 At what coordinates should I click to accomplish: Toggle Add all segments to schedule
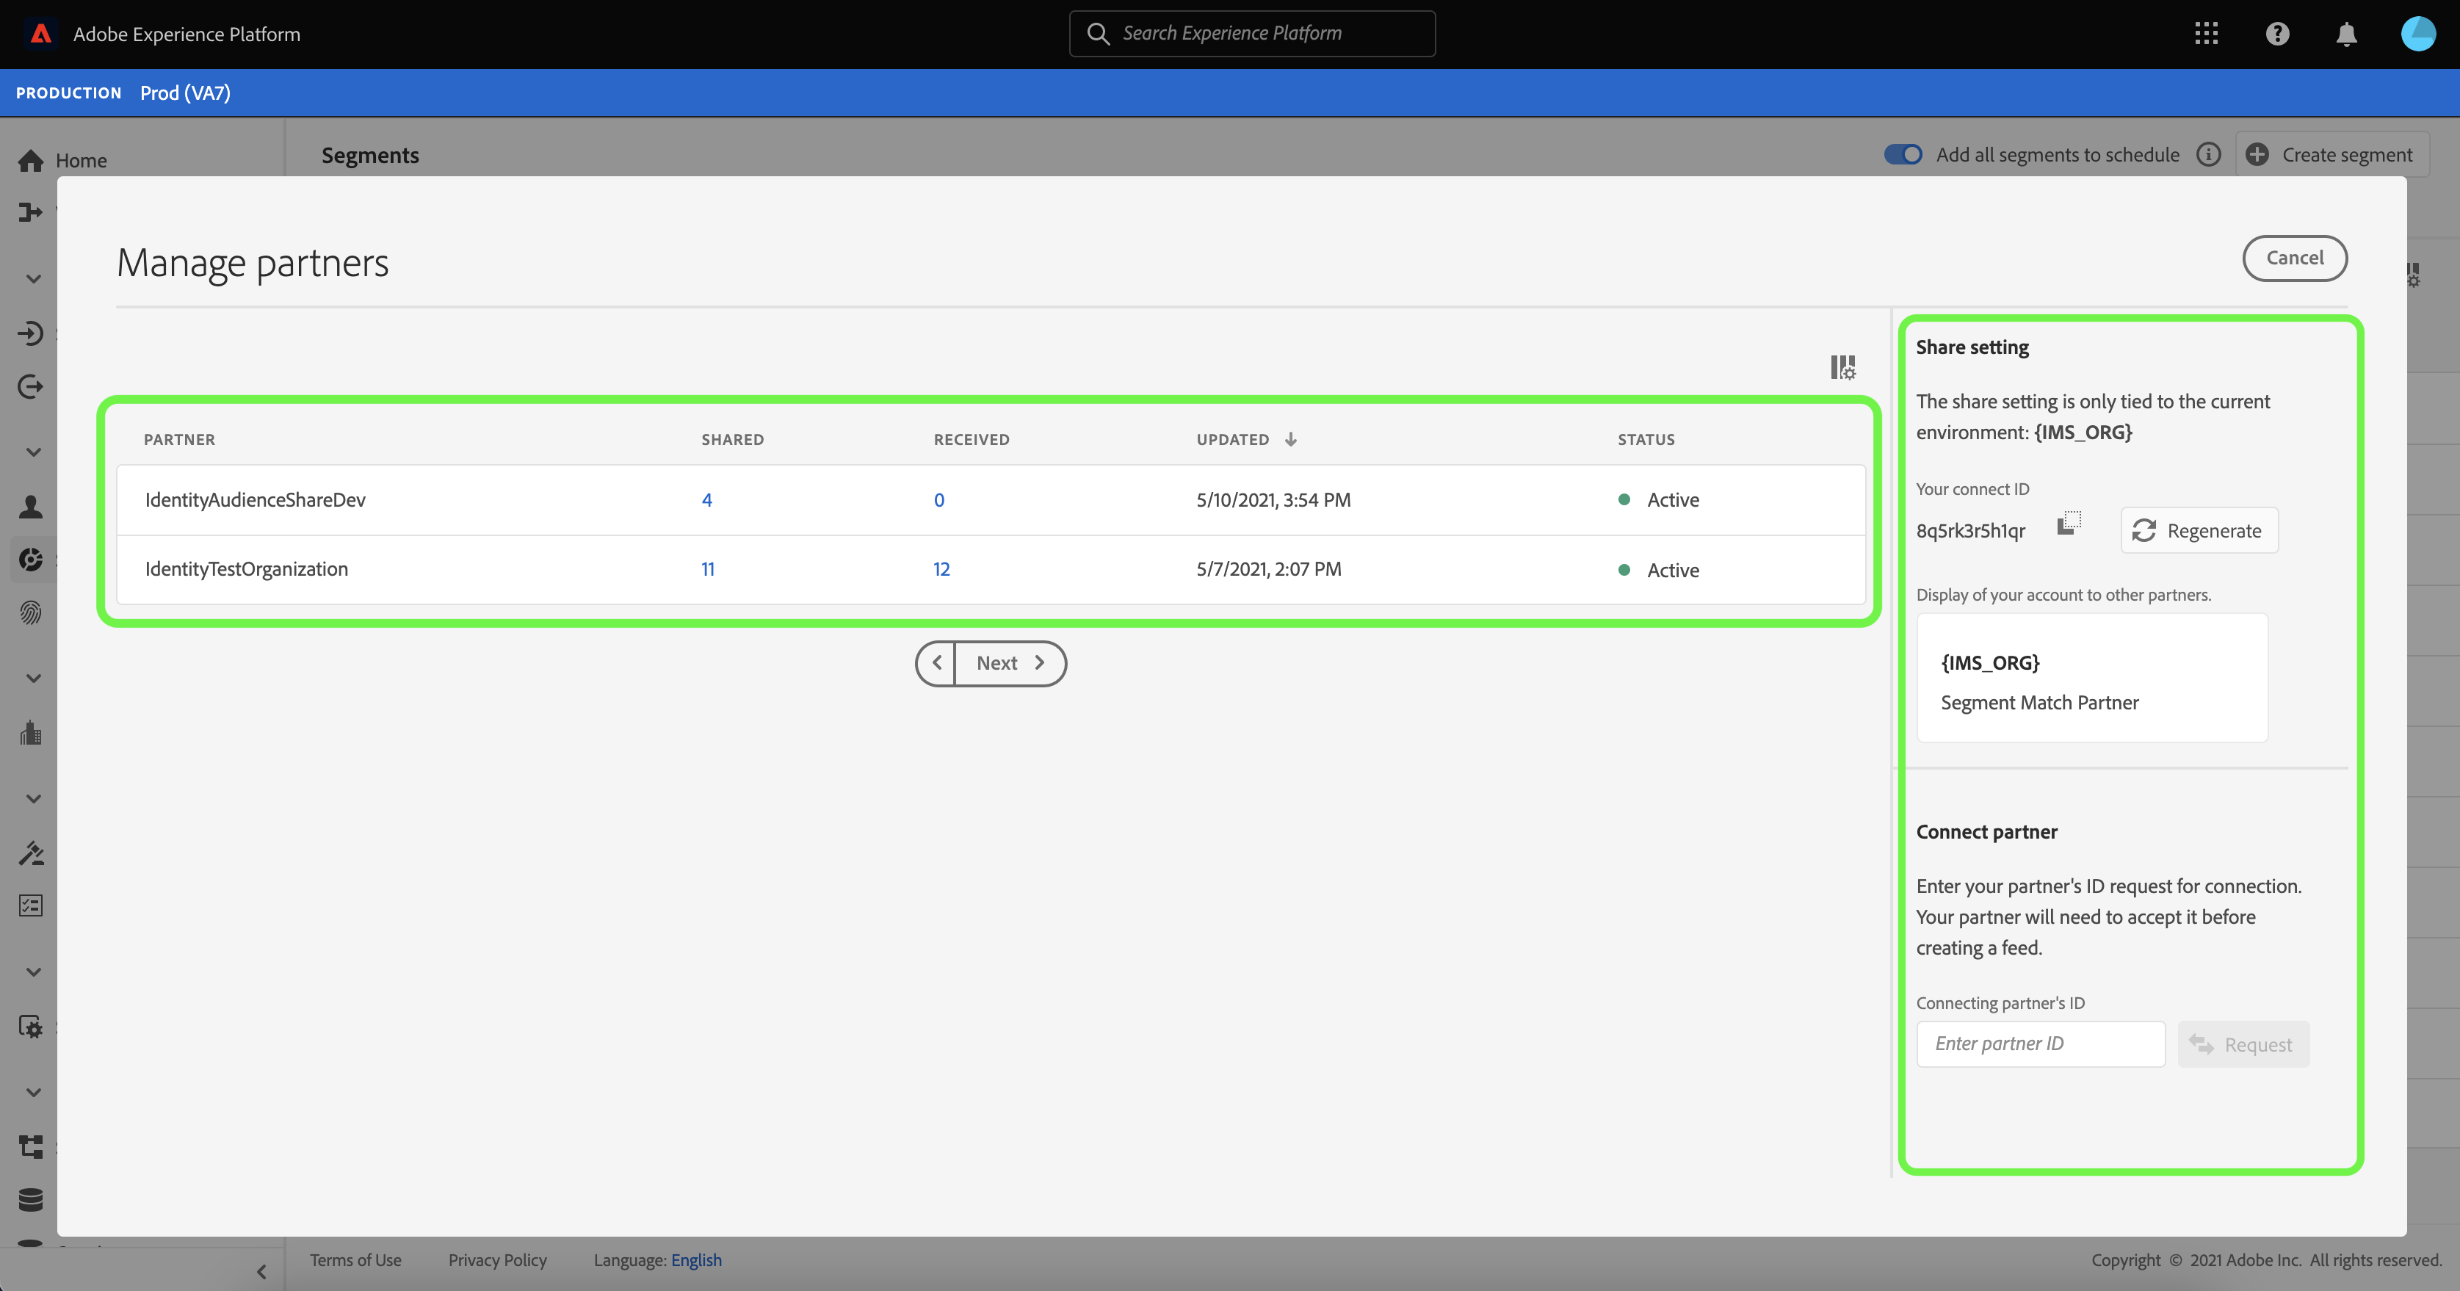point(1903,155)
